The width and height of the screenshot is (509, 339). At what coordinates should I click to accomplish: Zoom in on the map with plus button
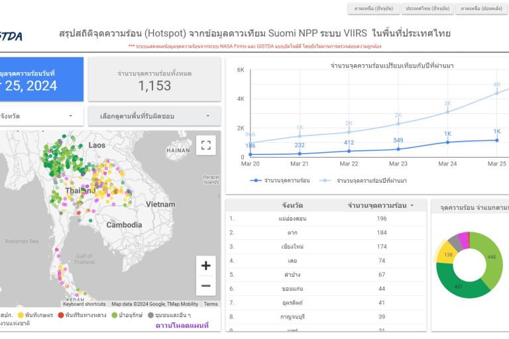click(x=205, y=266)
